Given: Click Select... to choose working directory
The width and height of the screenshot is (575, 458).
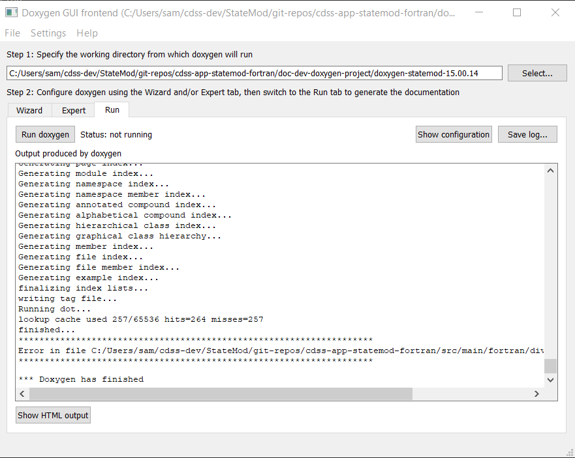Looking at the screenshot, I should (537, 73).
